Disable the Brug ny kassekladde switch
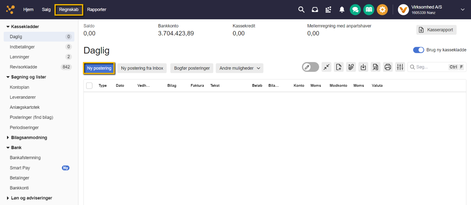471x205 pixels. coord(418,50)
